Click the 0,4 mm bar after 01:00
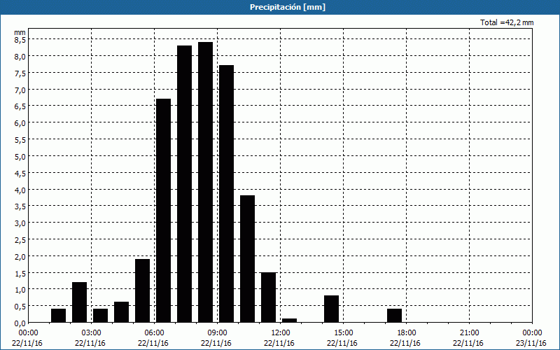 (x=59, y=316)
